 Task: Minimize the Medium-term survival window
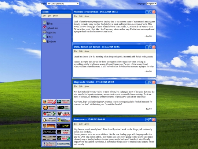pos(147,12)
